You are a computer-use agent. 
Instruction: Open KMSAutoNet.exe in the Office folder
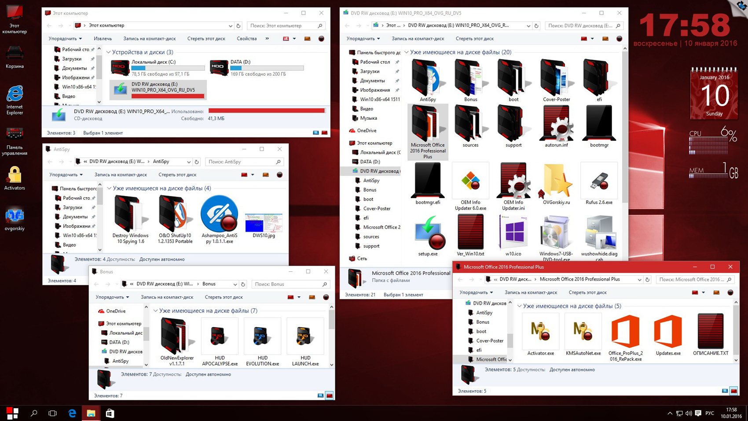click(x=583, y=332)
